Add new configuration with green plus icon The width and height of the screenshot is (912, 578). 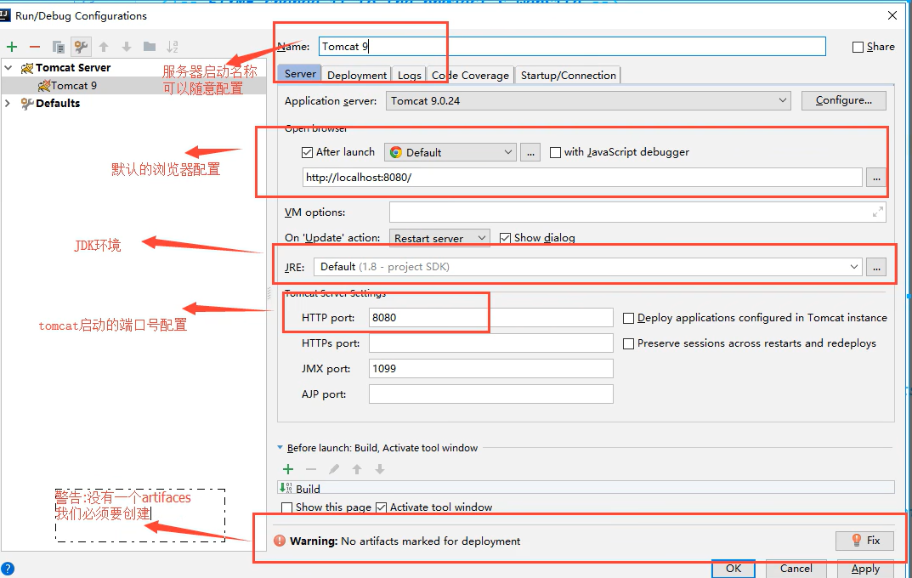tap(12, 47)
